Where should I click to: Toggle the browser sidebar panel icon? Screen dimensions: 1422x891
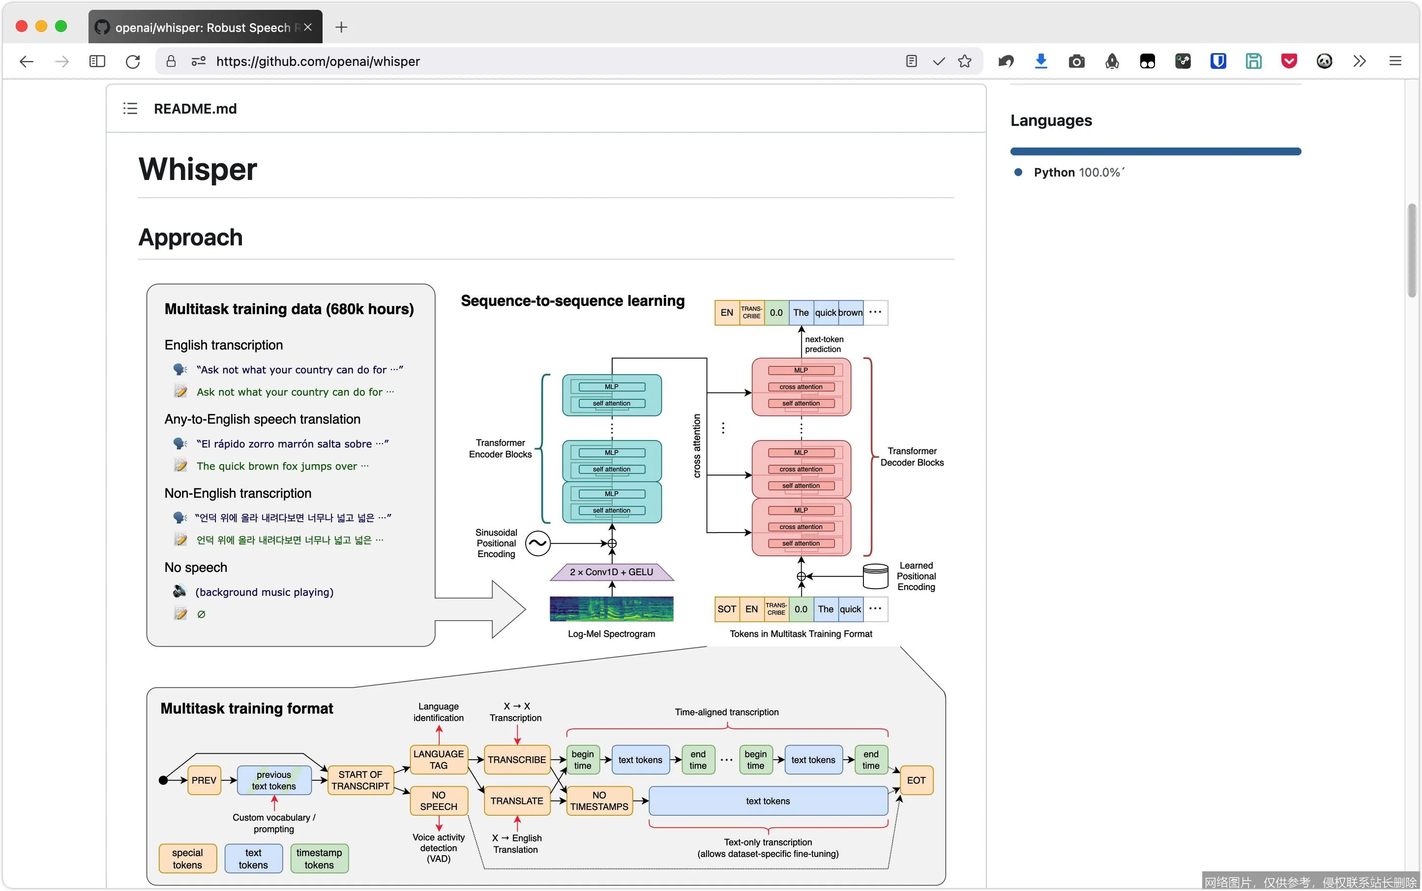(x=97, y=61)
